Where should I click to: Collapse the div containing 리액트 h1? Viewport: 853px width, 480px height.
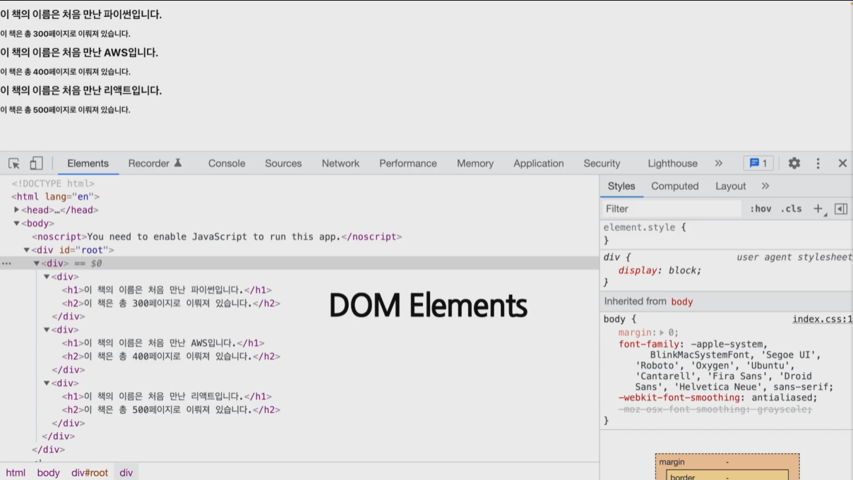[47, 383]
